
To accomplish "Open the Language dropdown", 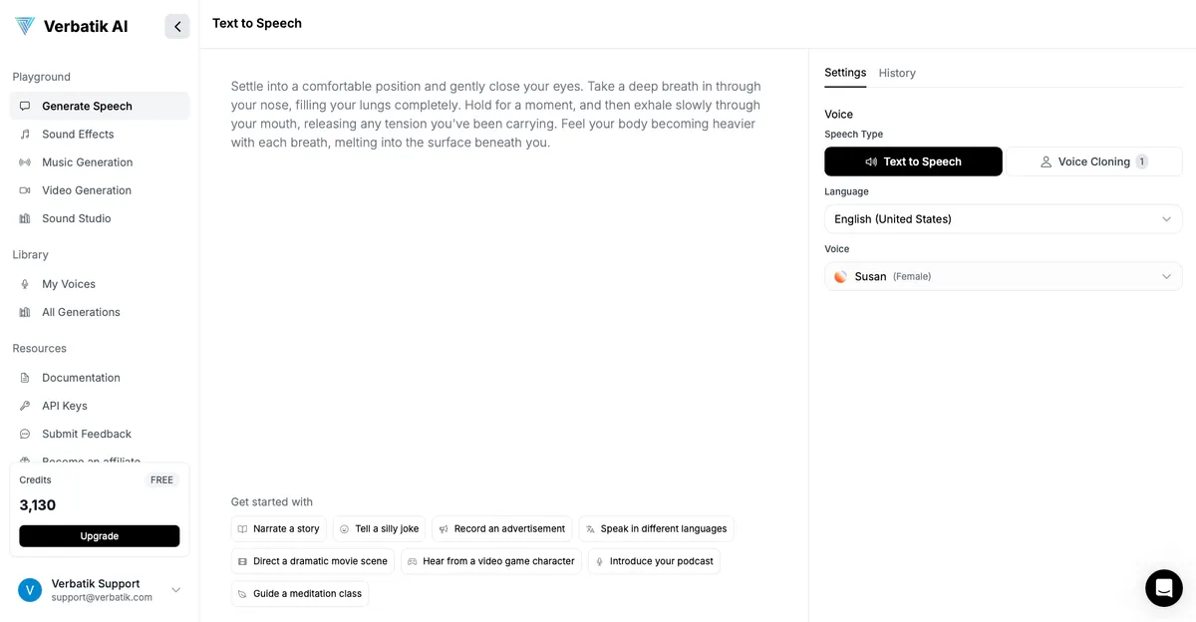I will 1003,218.
